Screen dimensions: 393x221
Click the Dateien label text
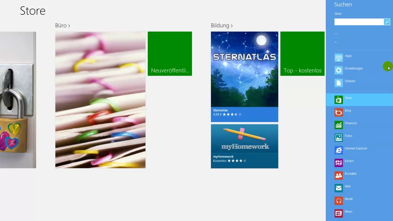click(x=350, y=81)
